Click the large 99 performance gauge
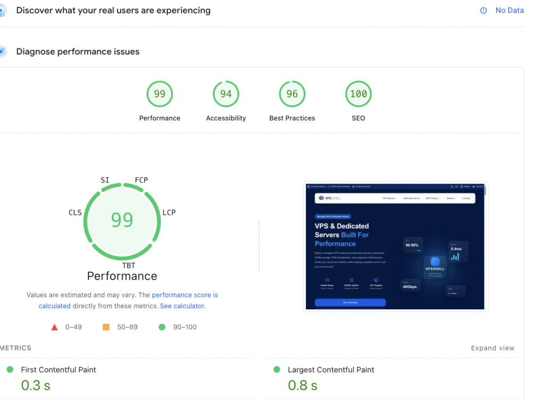The width and height of the screenshot is (533, 400). 122,221
